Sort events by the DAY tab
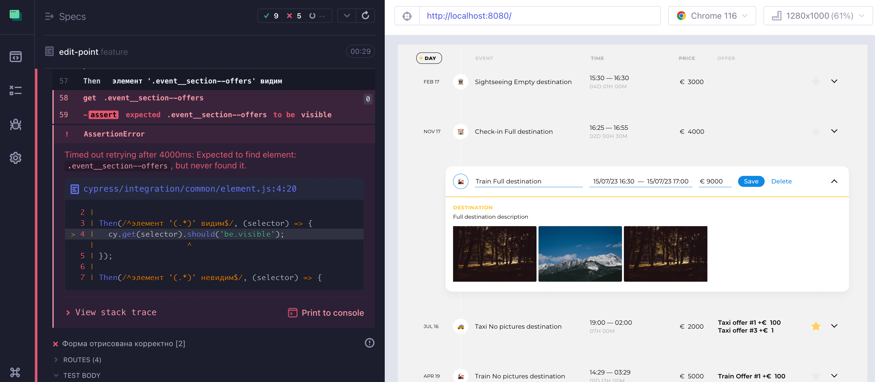This screenshot has height=382, width=875. click(x=429, y=58)
